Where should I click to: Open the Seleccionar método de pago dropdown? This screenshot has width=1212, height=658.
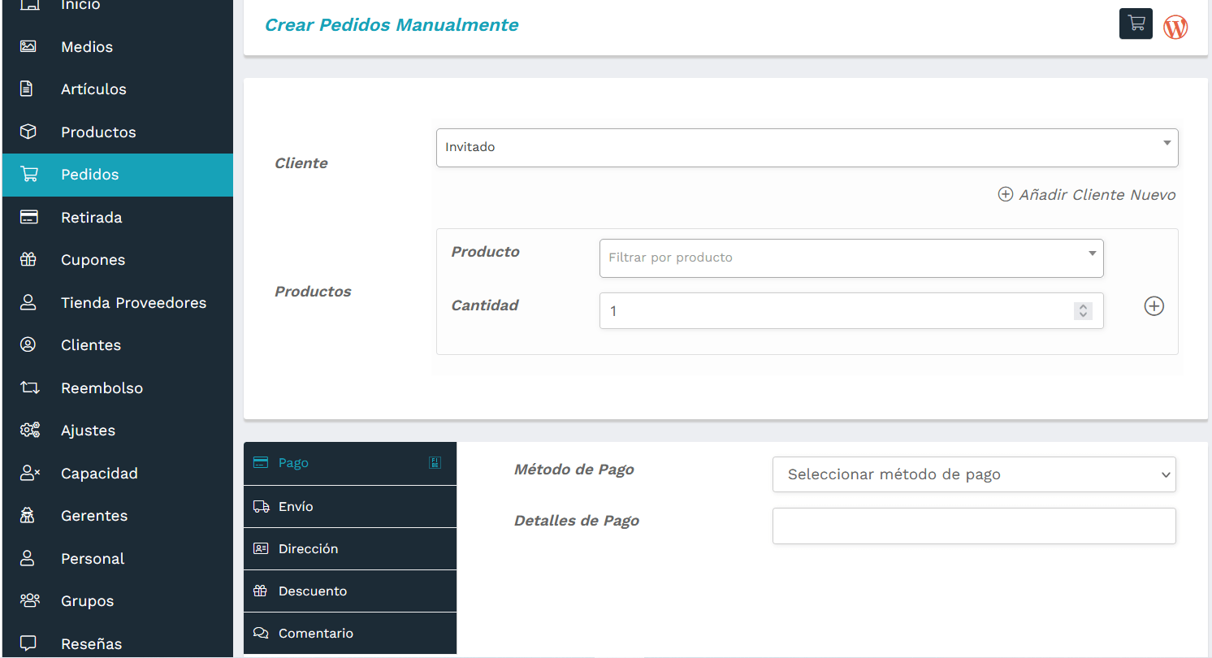974,474
